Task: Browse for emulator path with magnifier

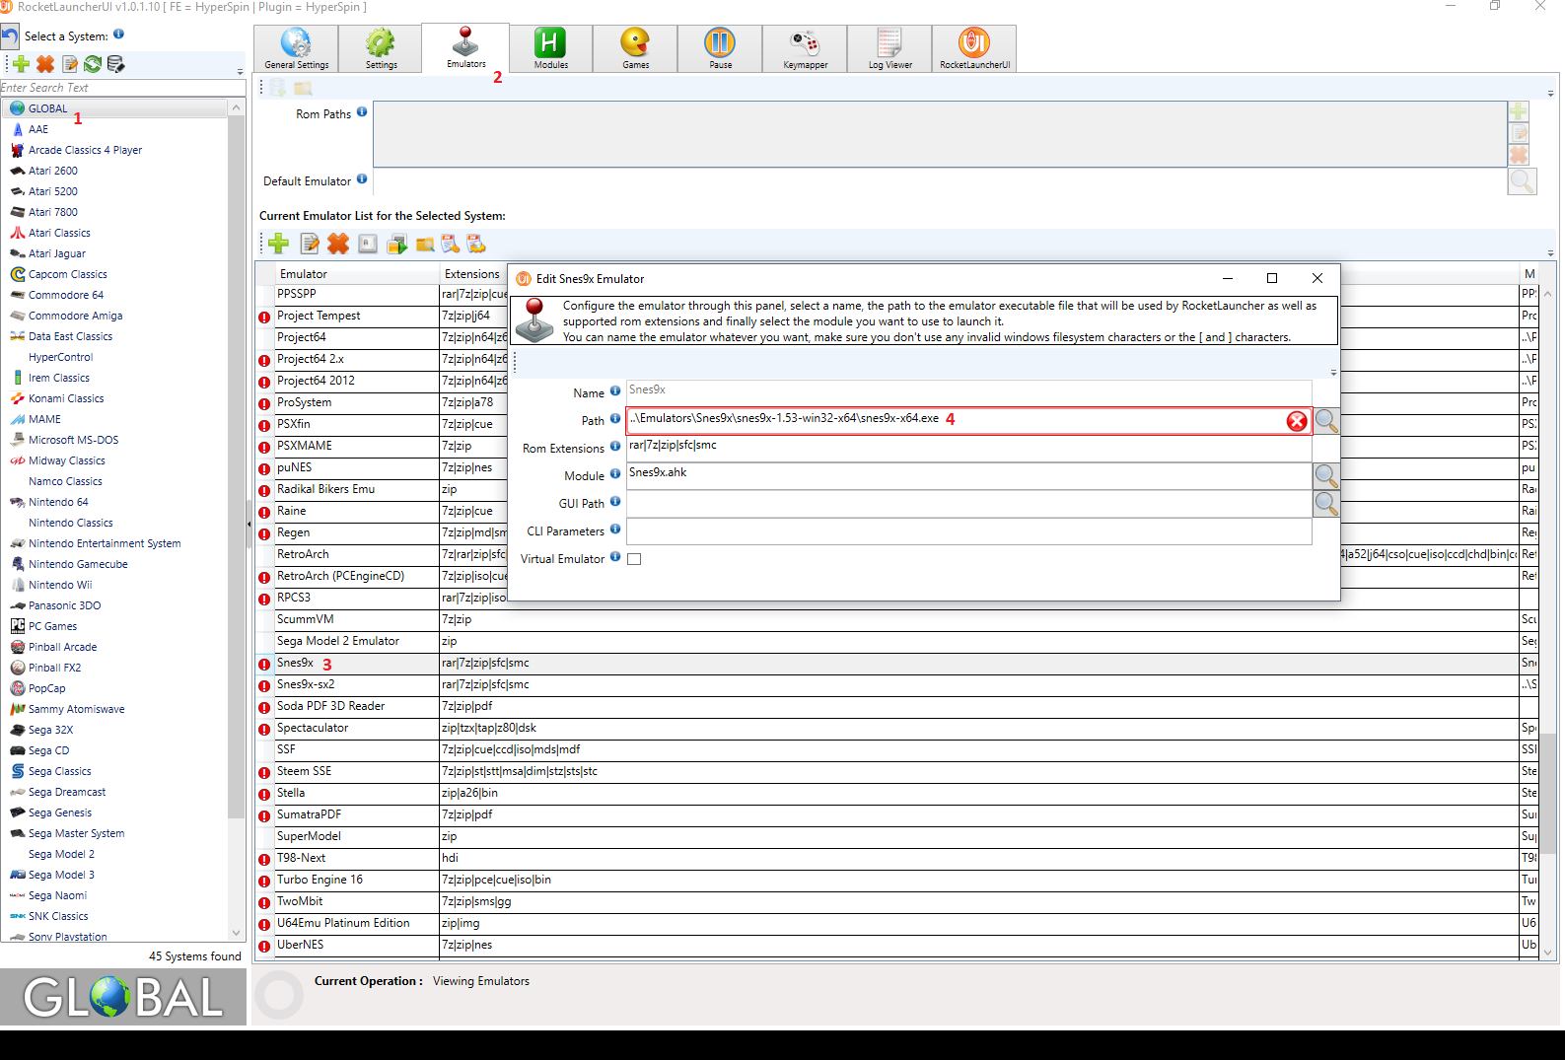Action: pyautogui.click(x=1326, y=421)
